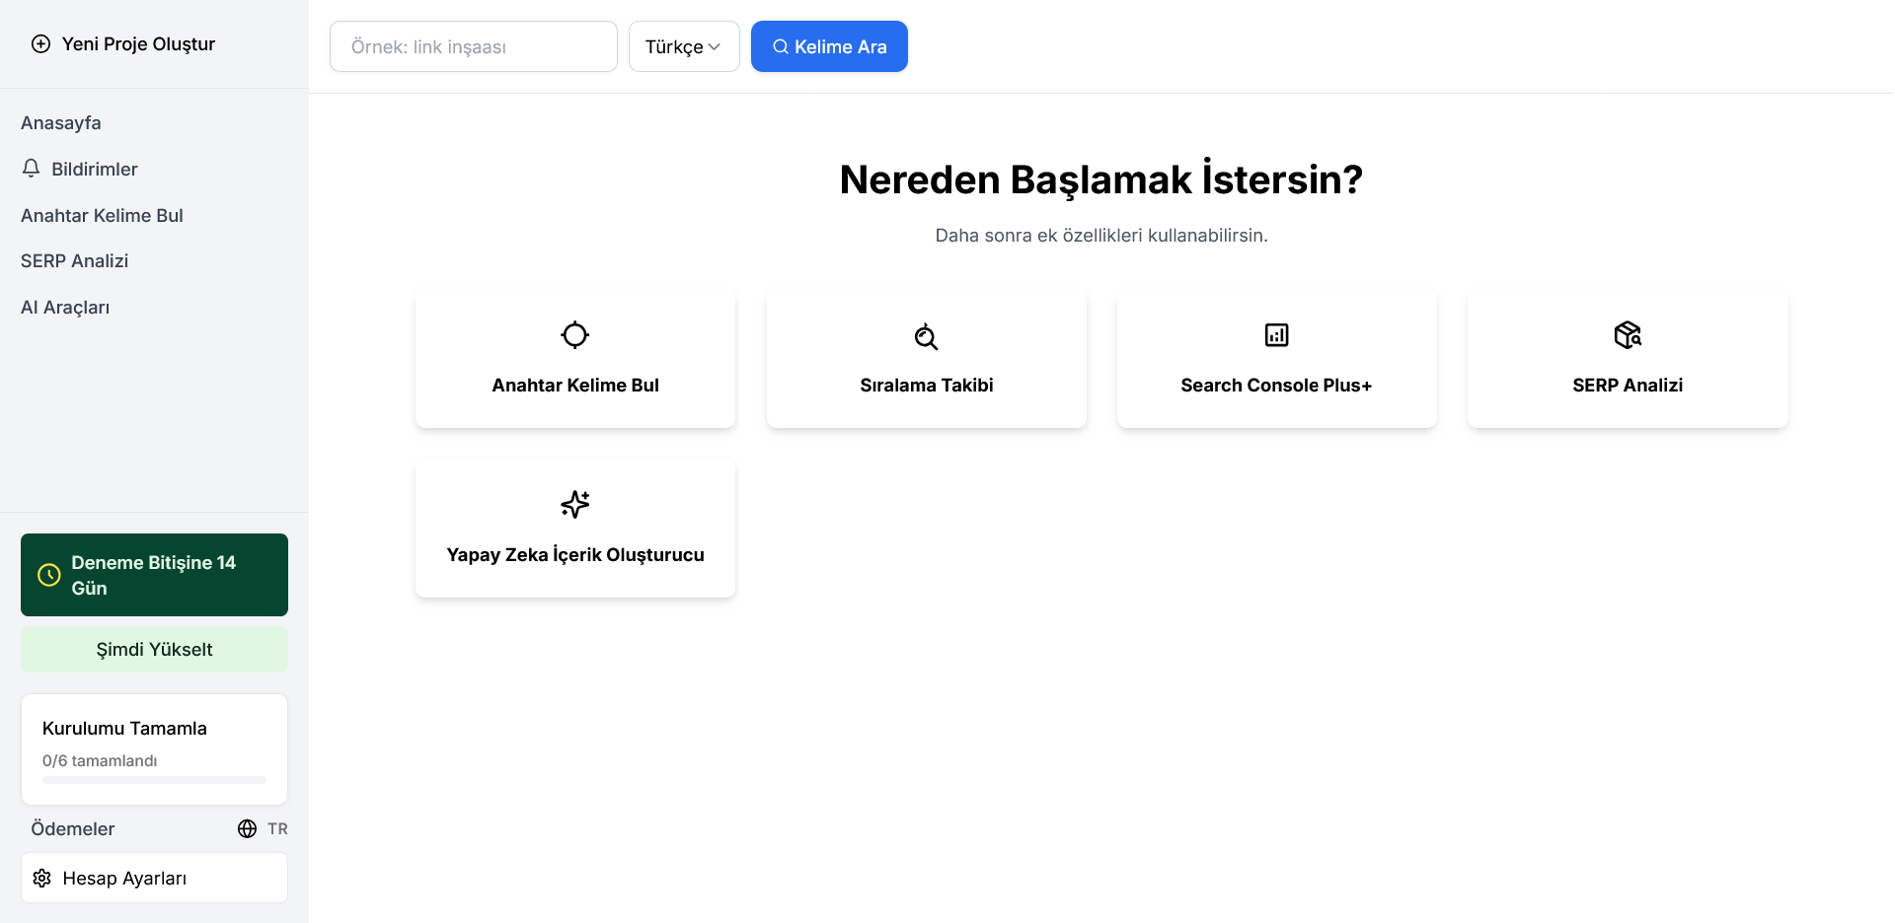Open the Türkçe language dropdown
The height and width of the screenshot is (923, 1895).
(683, 46)
